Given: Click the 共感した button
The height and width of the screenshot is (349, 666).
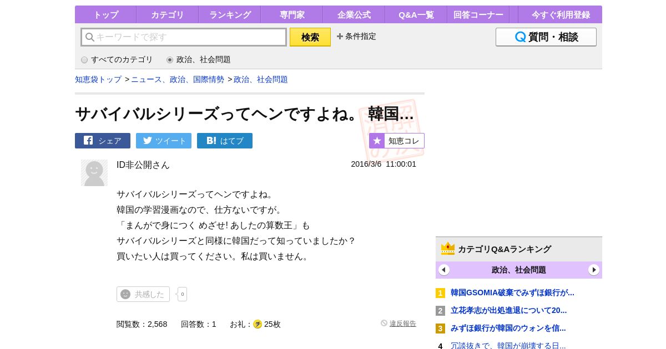Looking at the screenshot, I should 143,294.
